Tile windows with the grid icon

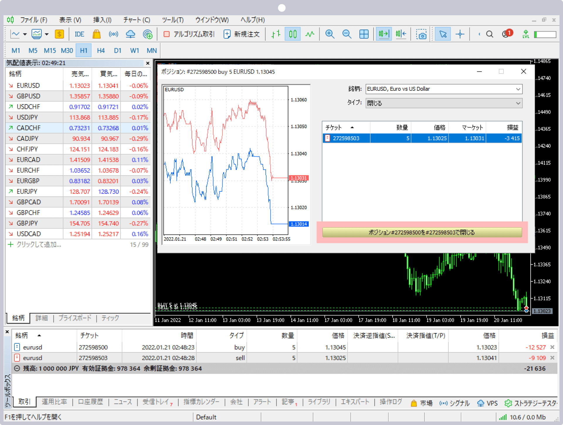[x=364, y=34]
